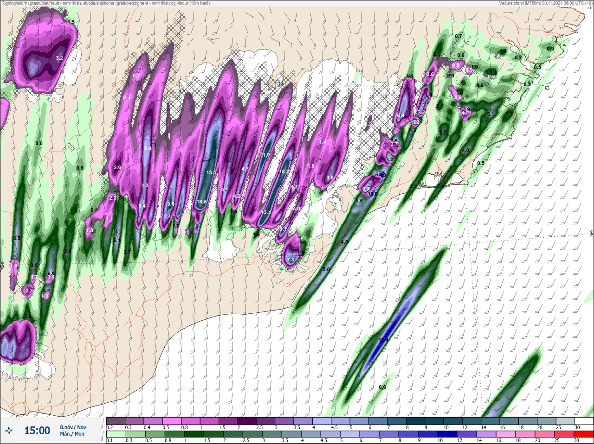The image size is (594, 444).
Task: Click the 18.2 precipitation value on the map
Action: pos(284,171)
